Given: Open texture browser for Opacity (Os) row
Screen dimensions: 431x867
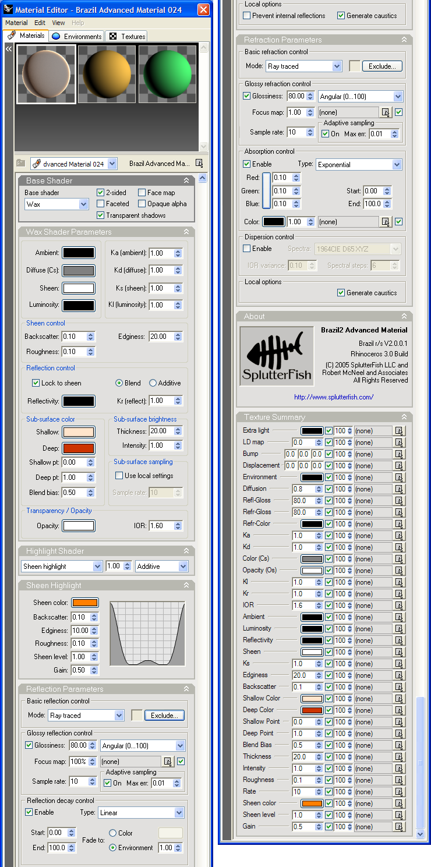Looking at the screenshot, I should coord(399,571).
